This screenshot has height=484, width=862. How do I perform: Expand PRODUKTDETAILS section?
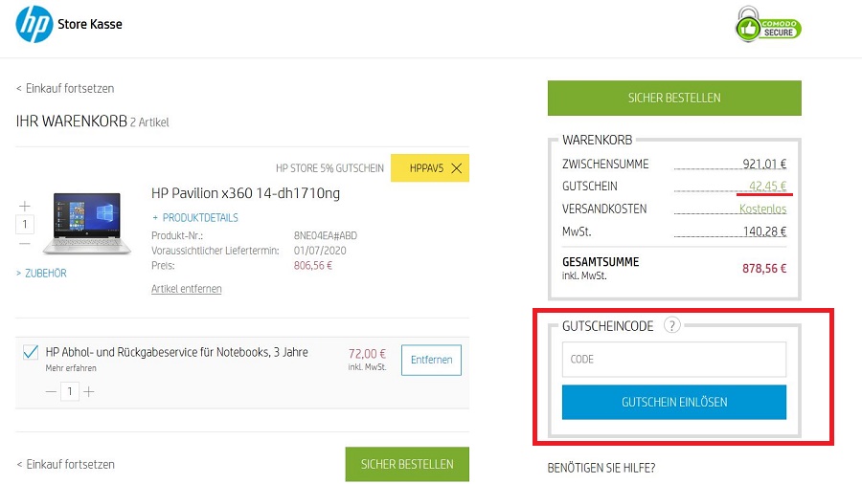point(195,218)
